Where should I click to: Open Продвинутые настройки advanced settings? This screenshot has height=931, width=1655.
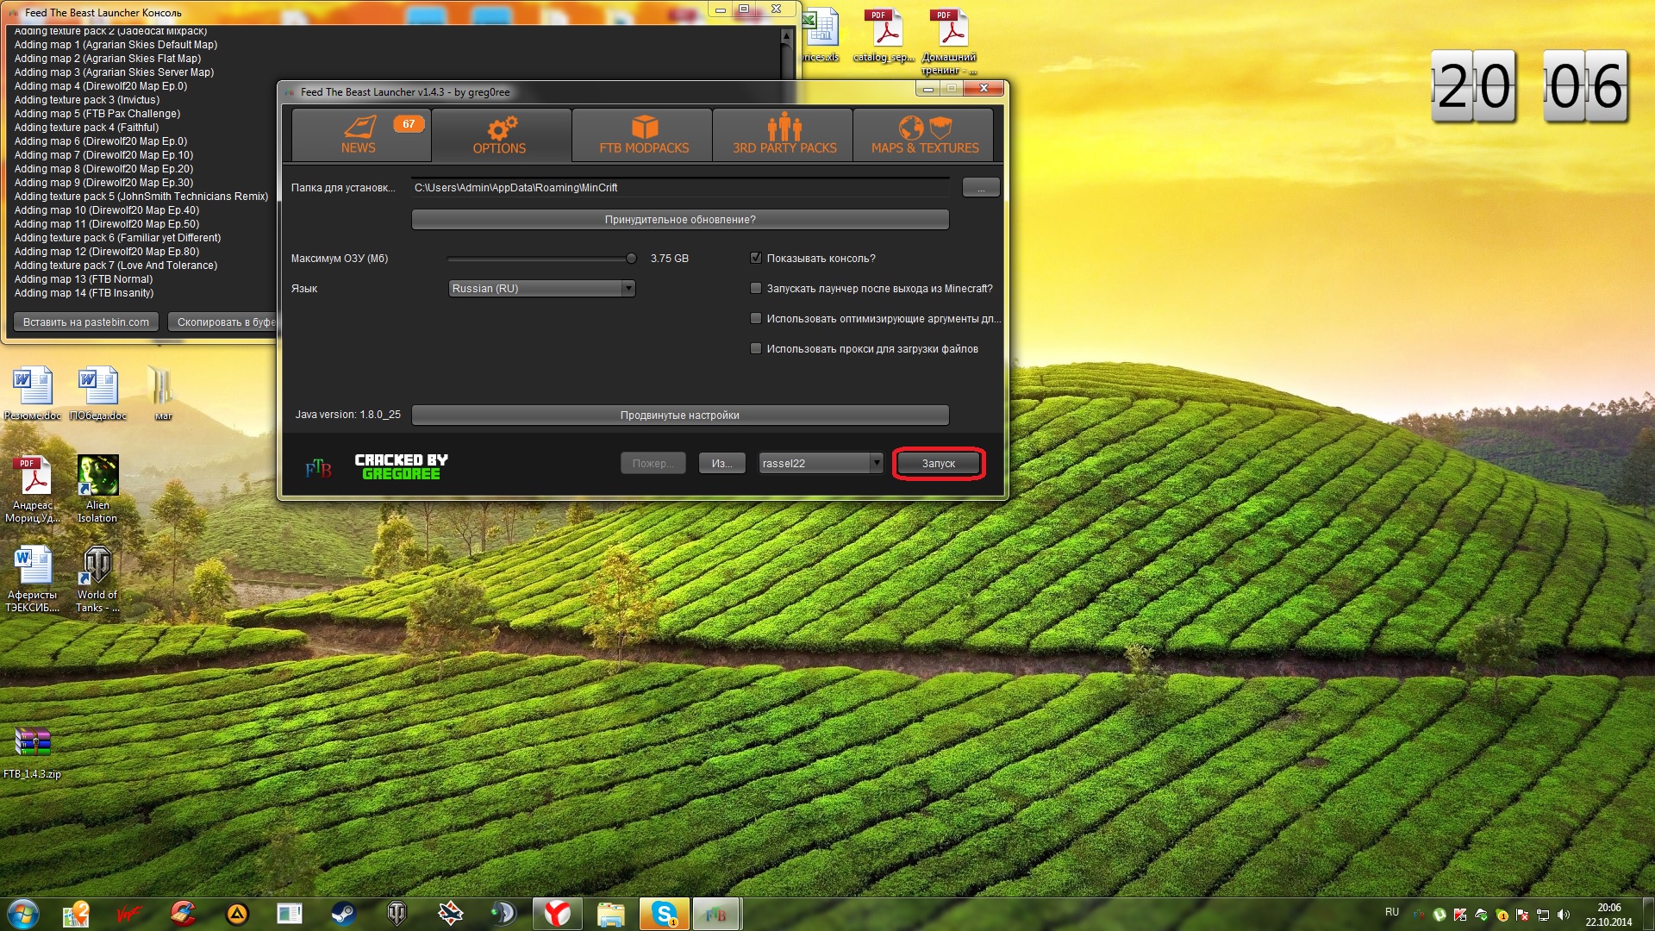[x=680, y=416]
